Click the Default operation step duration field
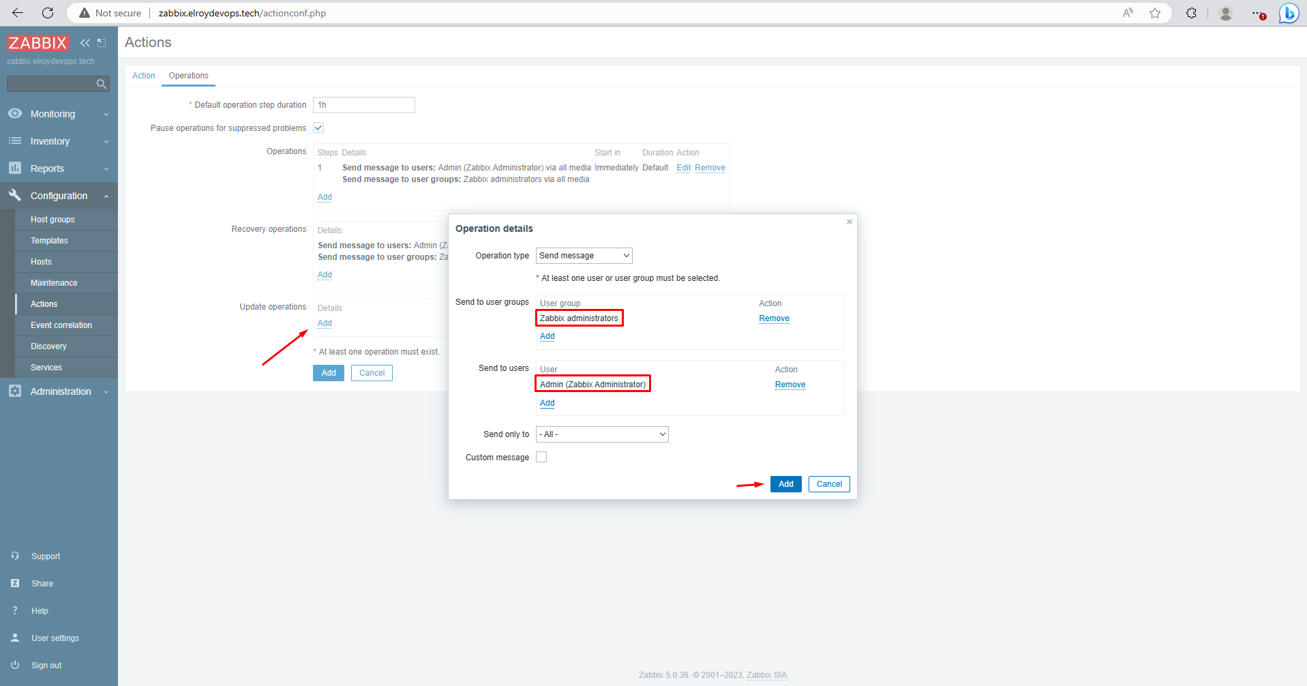This screenshot has height=686, width=1307. pyautogui.click(x=364, y=105)
